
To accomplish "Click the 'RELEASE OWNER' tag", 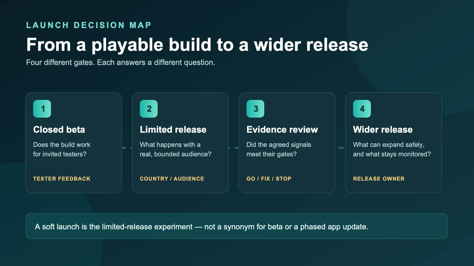I will (379, 179).
